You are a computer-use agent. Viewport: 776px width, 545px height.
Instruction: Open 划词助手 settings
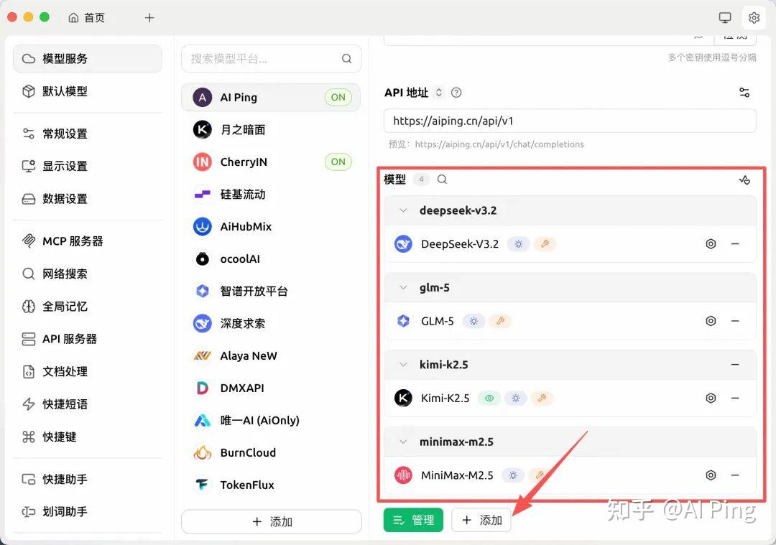[88, 512]
